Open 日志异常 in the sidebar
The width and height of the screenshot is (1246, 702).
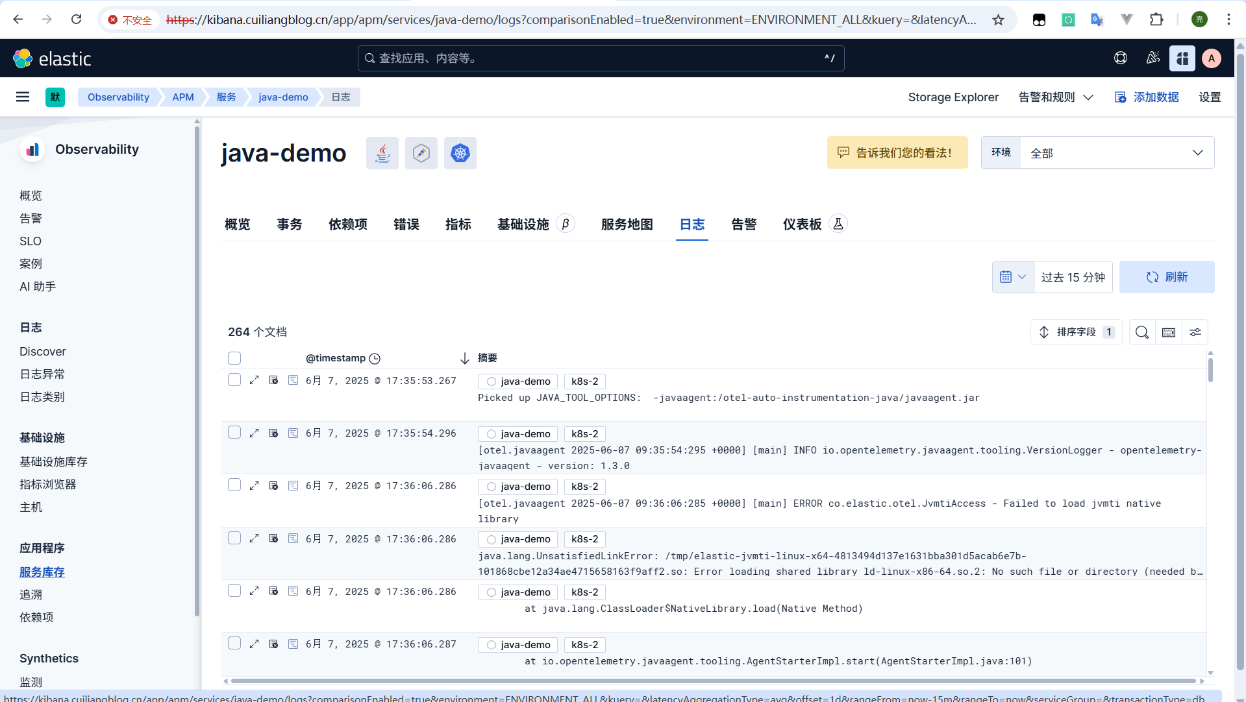(42, 374)
